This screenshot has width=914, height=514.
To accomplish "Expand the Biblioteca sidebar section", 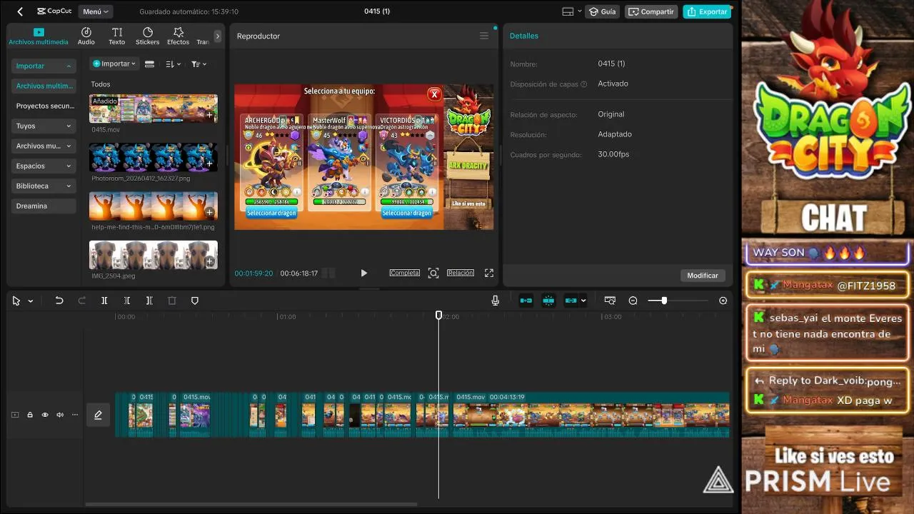I will point(44,186).
